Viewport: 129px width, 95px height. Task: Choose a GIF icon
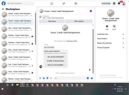pos(51,78)
